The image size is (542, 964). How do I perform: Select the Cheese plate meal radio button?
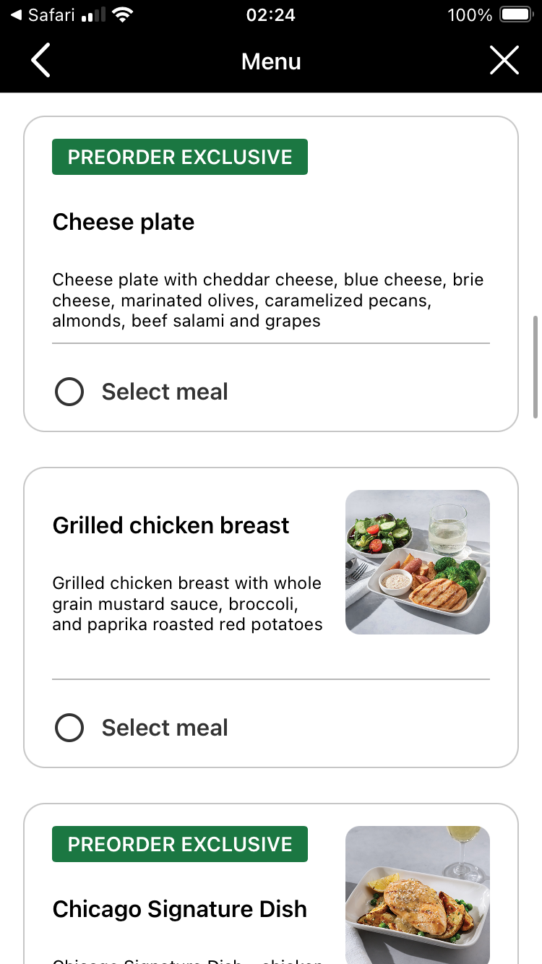click(69, 392)
